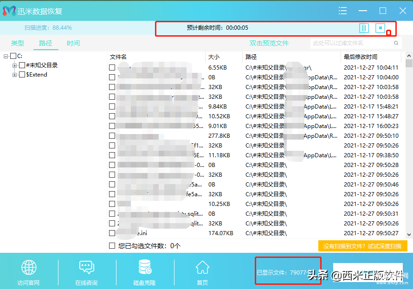
Task: Tick checkbox for the 174.07KB .ini file
Action: (x=112, y=233)
